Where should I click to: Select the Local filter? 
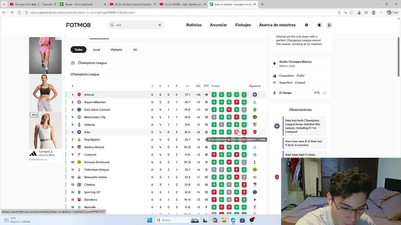96,50
